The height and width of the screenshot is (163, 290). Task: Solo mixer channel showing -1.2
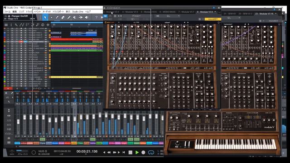[99, 97]
